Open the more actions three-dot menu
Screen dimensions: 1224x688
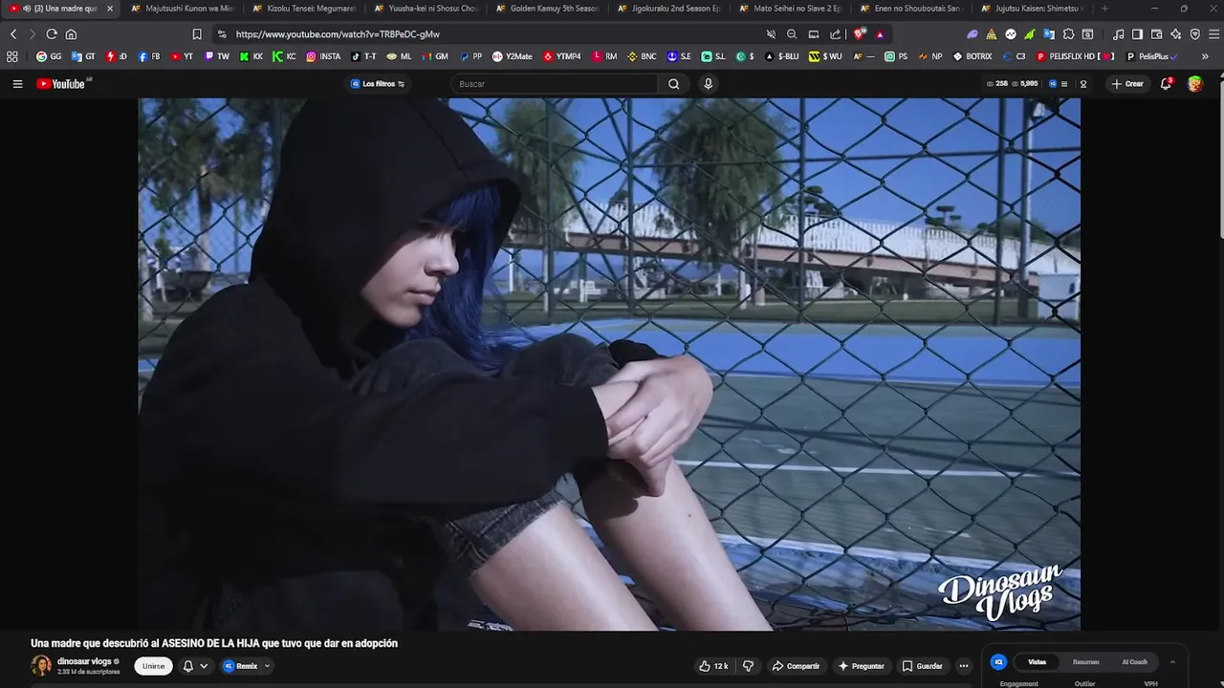pos(964,666)
